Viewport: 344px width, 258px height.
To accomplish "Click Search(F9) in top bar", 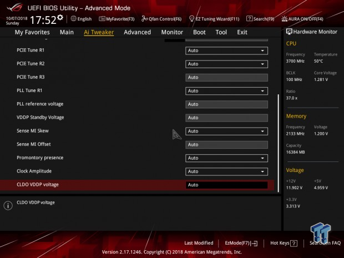I will coord(260,19).
